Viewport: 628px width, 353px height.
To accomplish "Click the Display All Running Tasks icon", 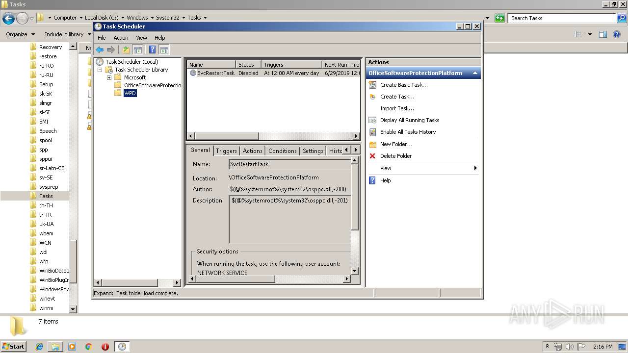I will click(x=372, y=120).
